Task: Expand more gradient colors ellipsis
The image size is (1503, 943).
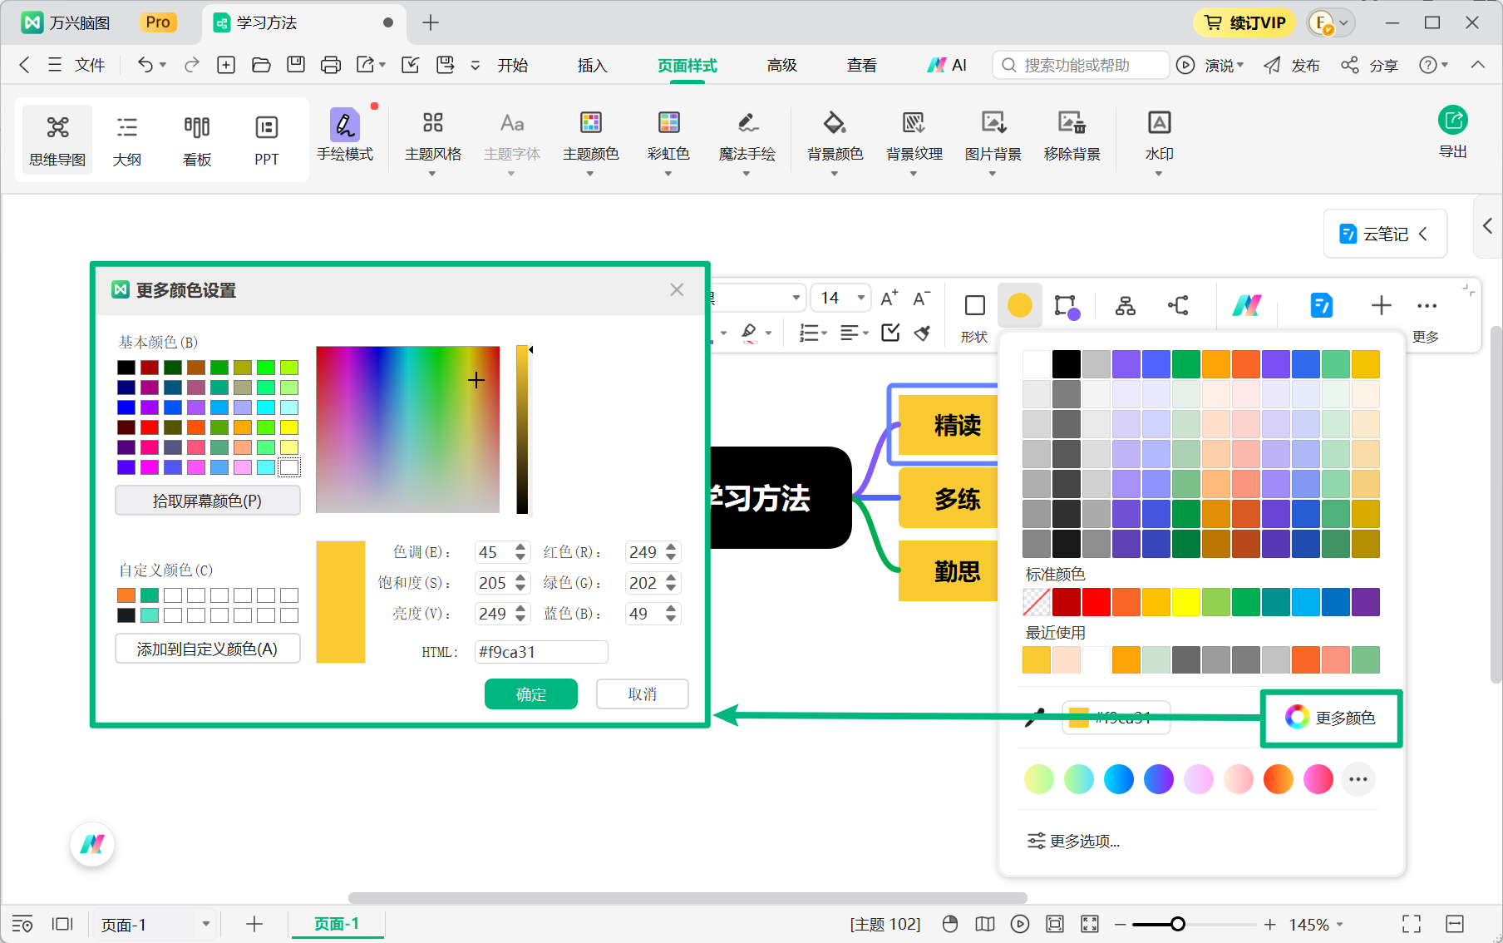Action: [1358, 779]
